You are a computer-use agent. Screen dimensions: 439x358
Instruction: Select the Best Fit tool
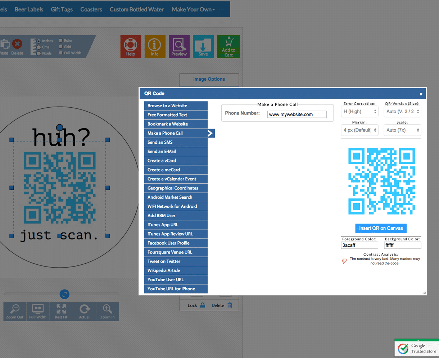[61, 311]
